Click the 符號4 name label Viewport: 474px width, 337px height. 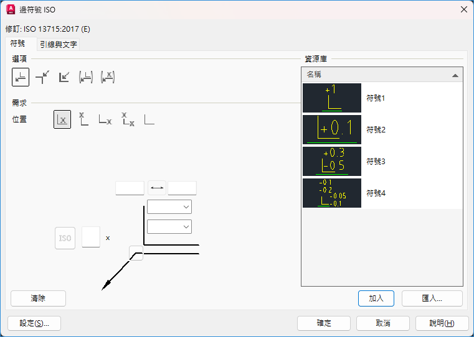pyautogui.click(x=376, y=193)
